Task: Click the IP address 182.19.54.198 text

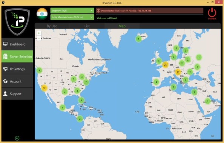Action: [144, 11]
